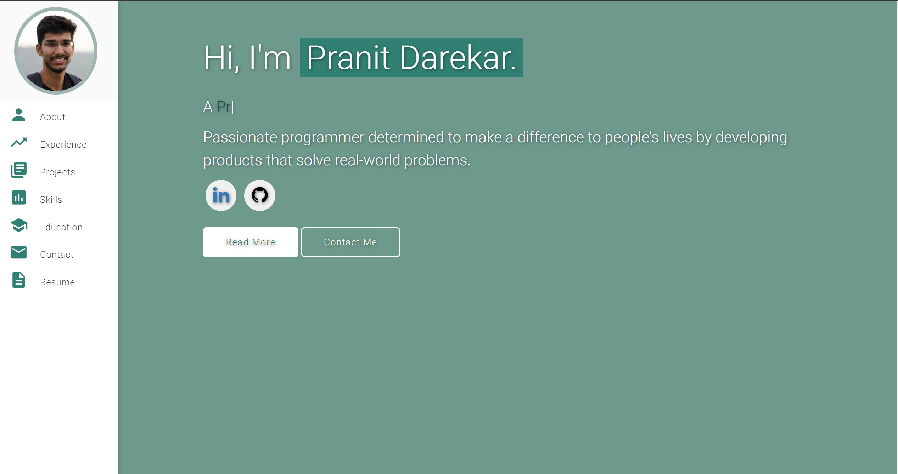Click the highlighted name Pranit Darekar
The height and width of the screenshot is (474, 898).
click(411, 57)
